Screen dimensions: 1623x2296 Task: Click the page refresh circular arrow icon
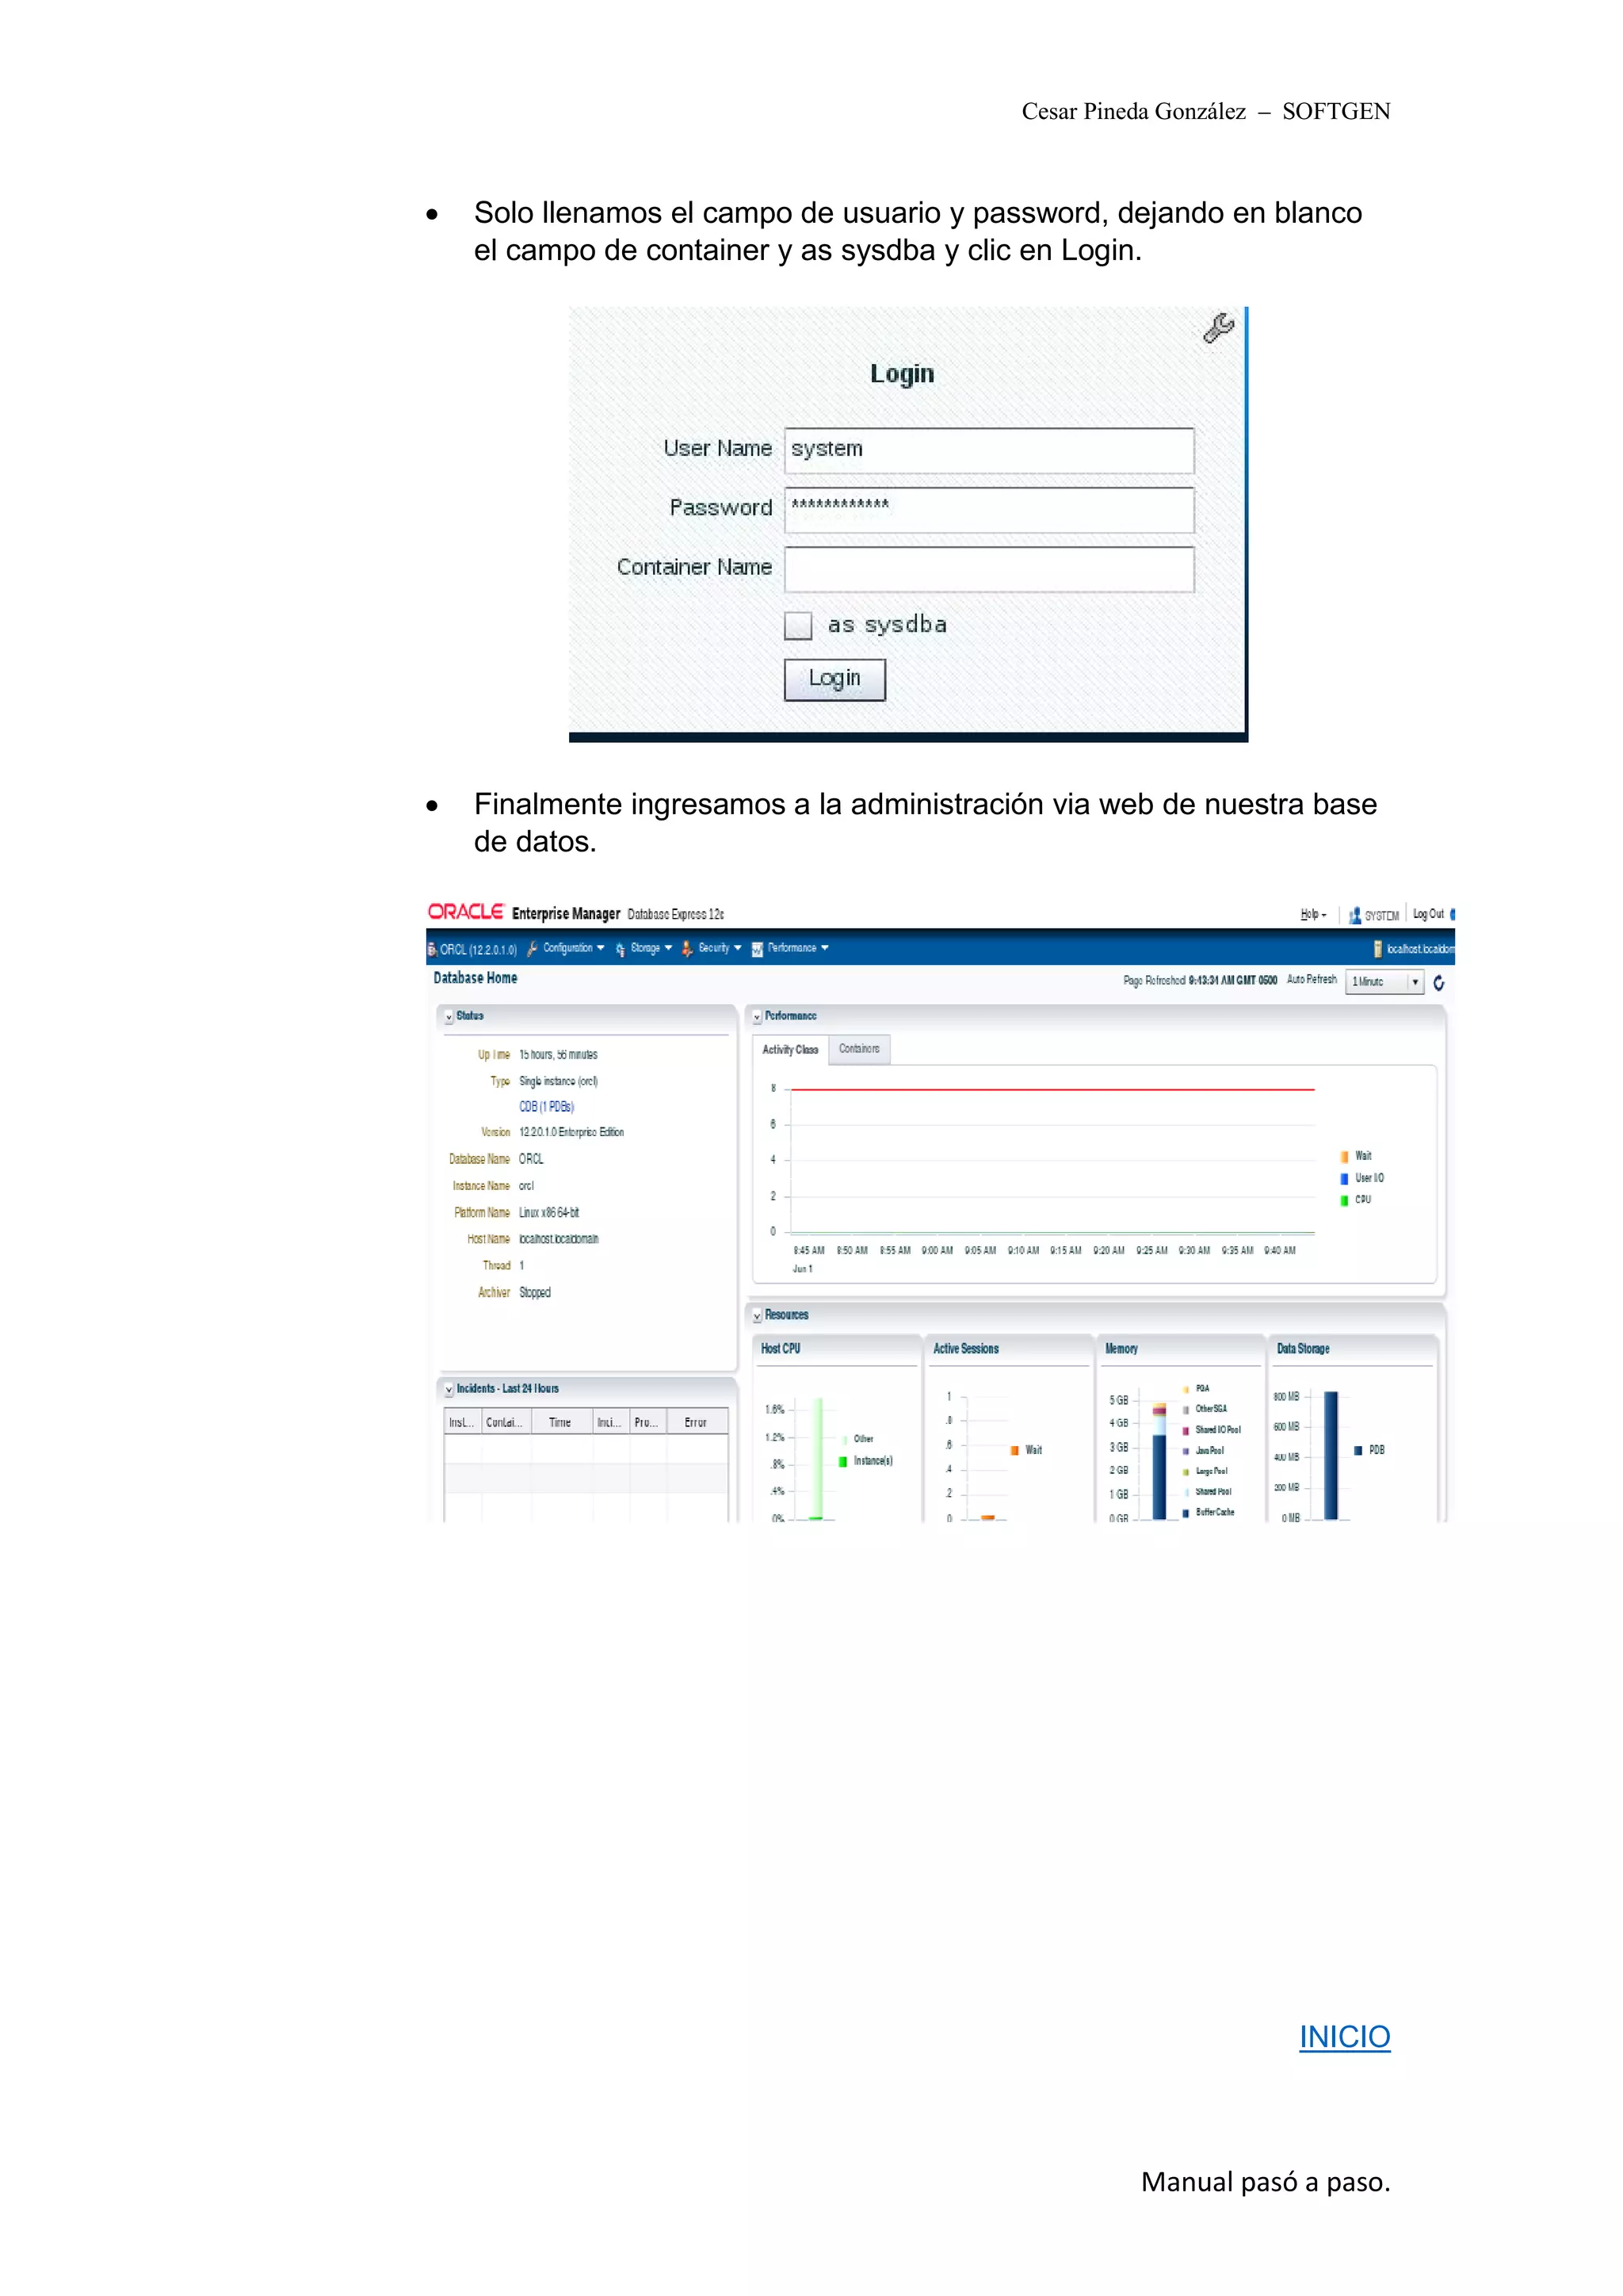tap(1438, 983)
